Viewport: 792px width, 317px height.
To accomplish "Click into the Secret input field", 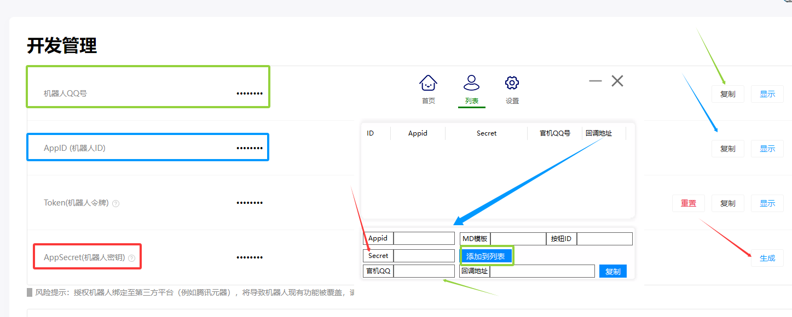I will pyautogui.click(x=424, y=256).
